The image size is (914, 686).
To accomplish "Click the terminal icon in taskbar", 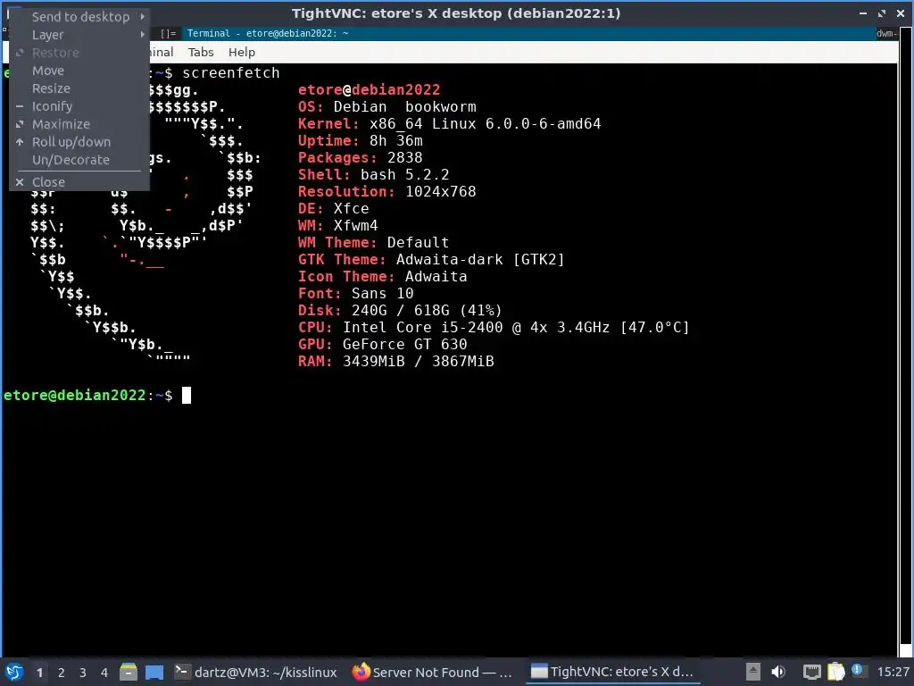I will (x=181, y=672).
